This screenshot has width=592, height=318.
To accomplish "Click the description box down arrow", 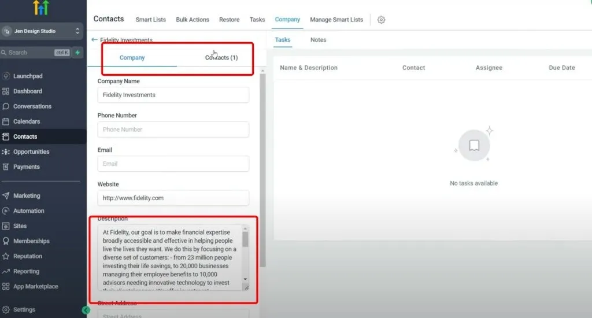I will pyautogui.click(x=245, y=279).
